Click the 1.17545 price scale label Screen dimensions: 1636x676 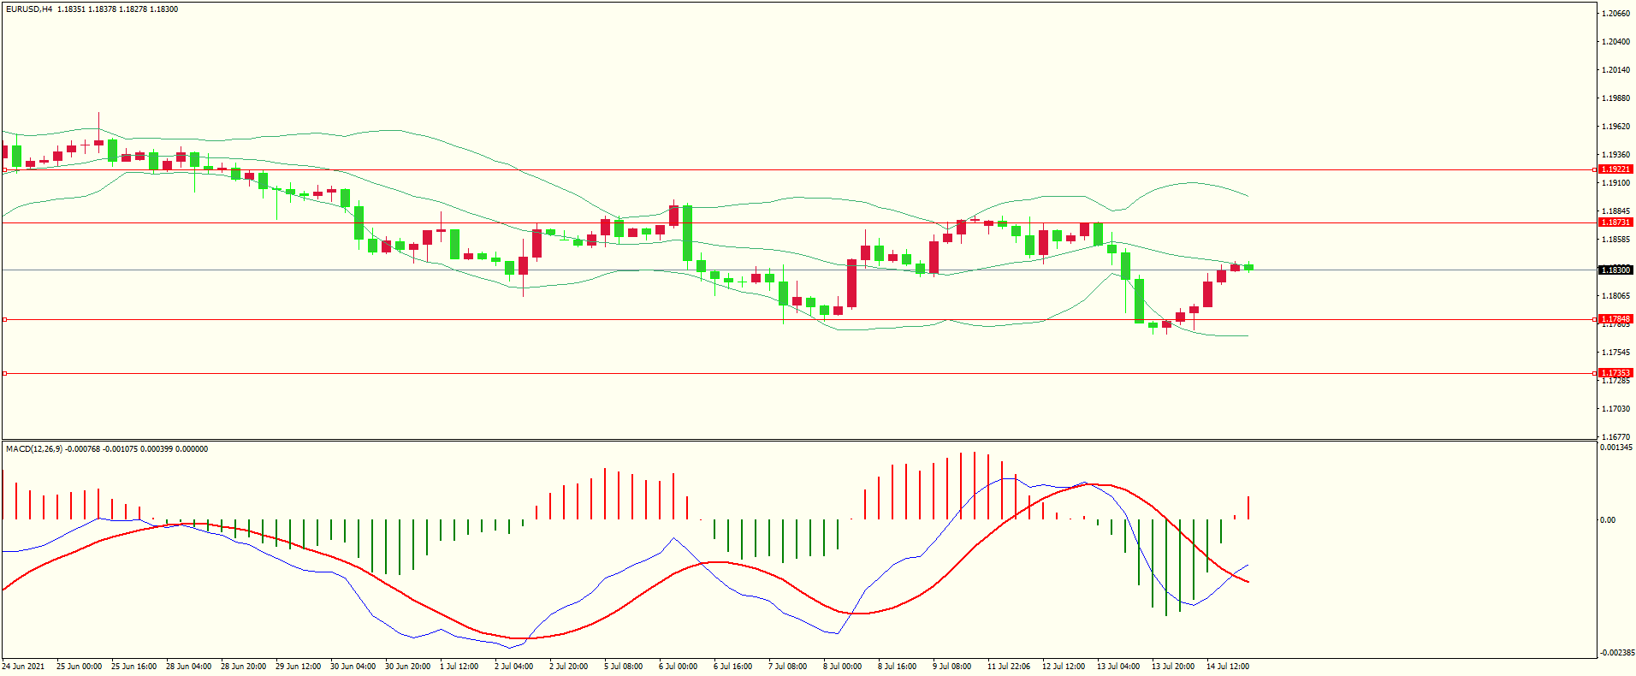click(x=1615, y=353)
